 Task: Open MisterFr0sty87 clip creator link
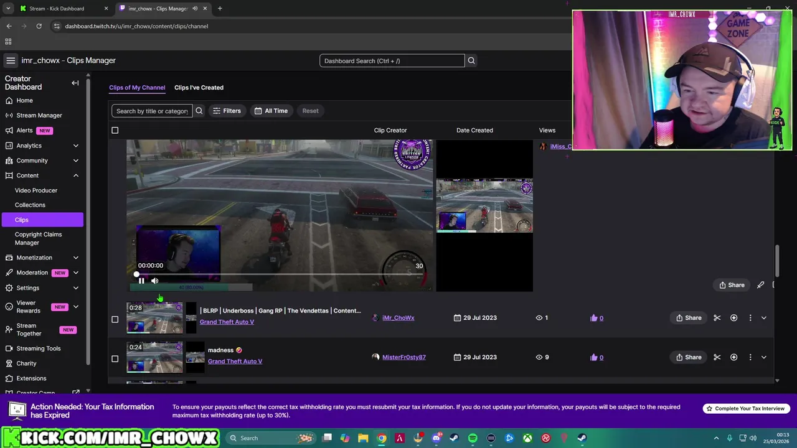(x=403, y=357)
